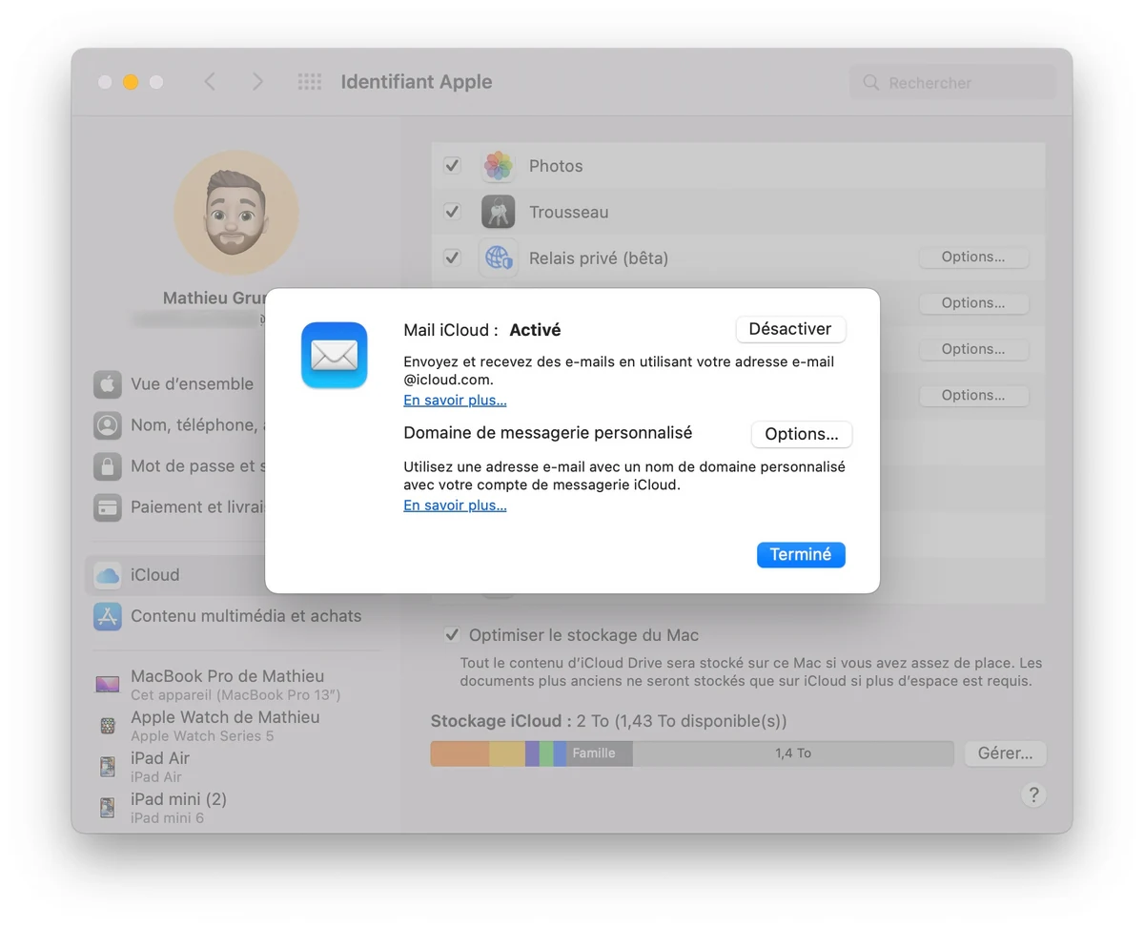Image resolution: width=1144 pixels, height=928 pixels.
Task: Open the En savoir plus link under custom domain
Action: 455,505
